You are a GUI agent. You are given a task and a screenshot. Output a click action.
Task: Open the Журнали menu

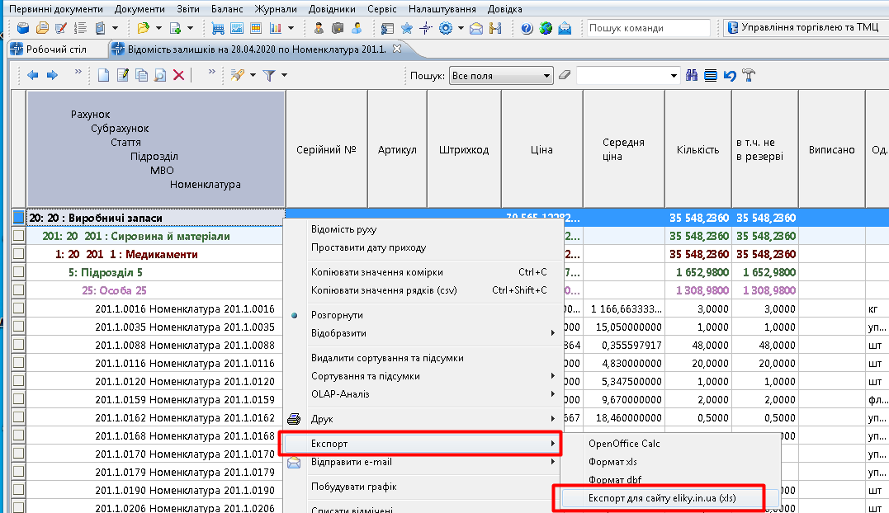276,9
